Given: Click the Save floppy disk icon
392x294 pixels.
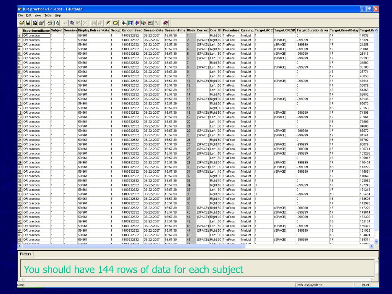Looking at the screenshot, I should click(28, 23).
